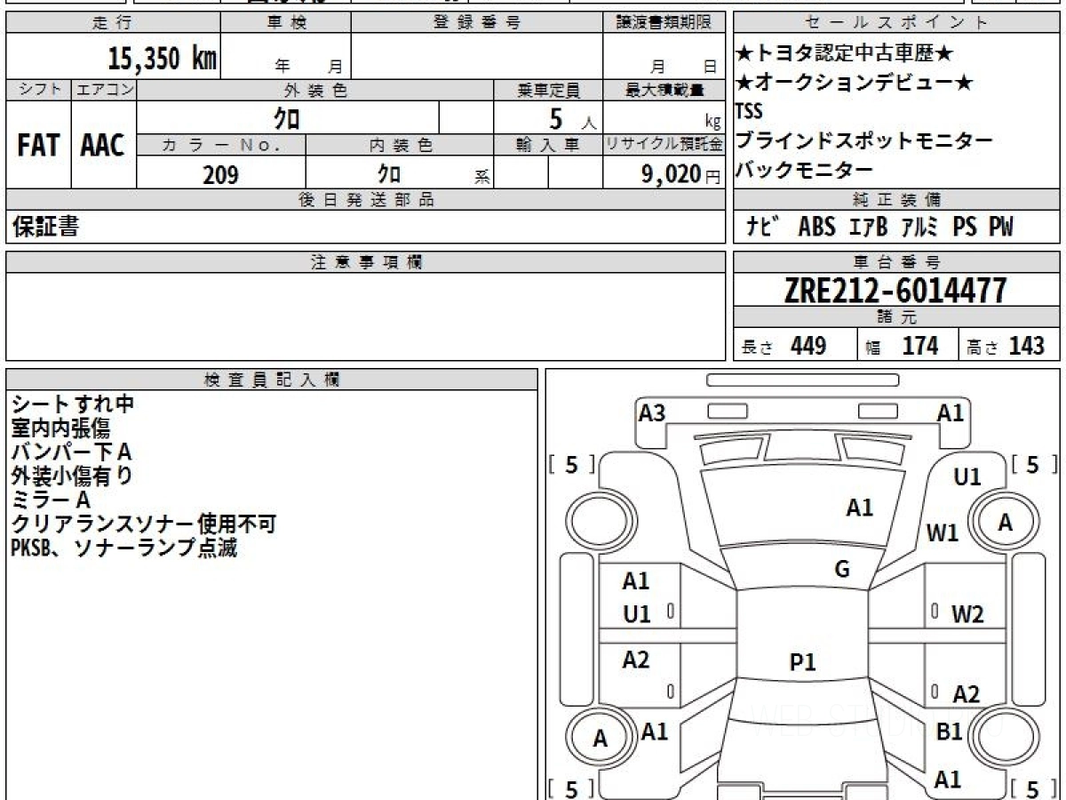The image size is (1066, 800).
Task: Select the width value 幅 174
Action: point(903,346)
